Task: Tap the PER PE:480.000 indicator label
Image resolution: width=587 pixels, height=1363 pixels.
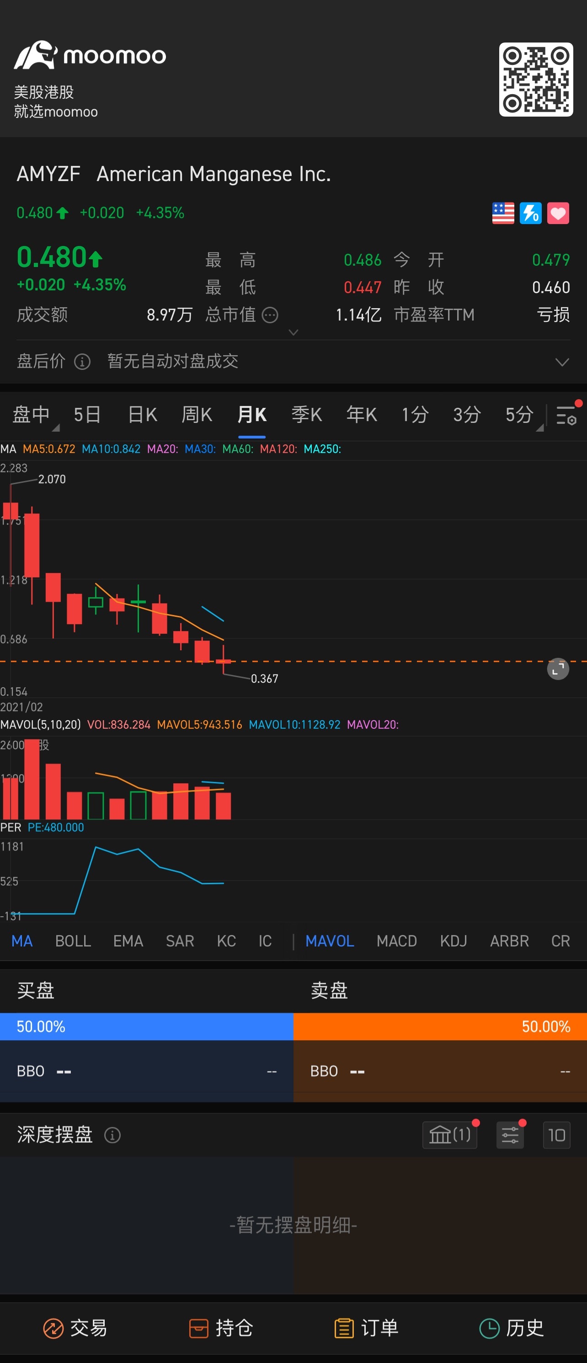Action: [x=43, y=827]
